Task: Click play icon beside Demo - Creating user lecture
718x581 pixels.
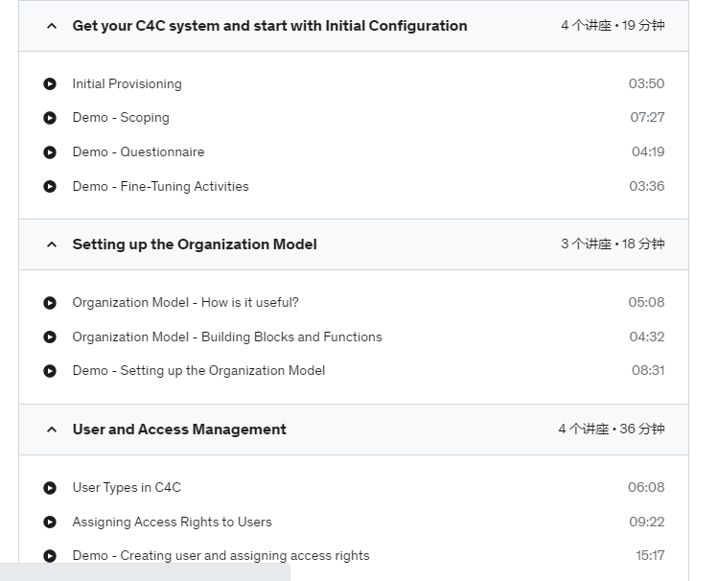Action: 50,556
